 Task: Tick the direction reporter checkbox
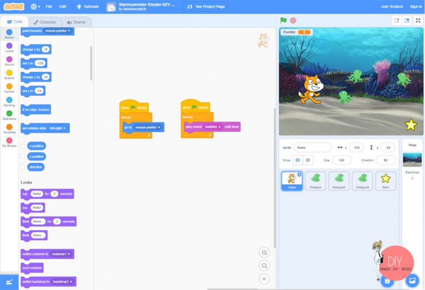coord(23,167)
